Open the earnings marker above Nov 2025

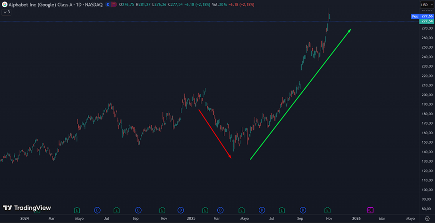[x=327, y=210]
